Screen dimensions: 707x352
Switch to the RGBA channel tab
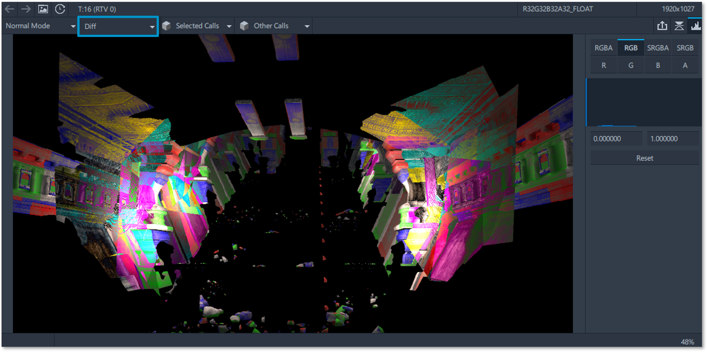click(603, 48)
